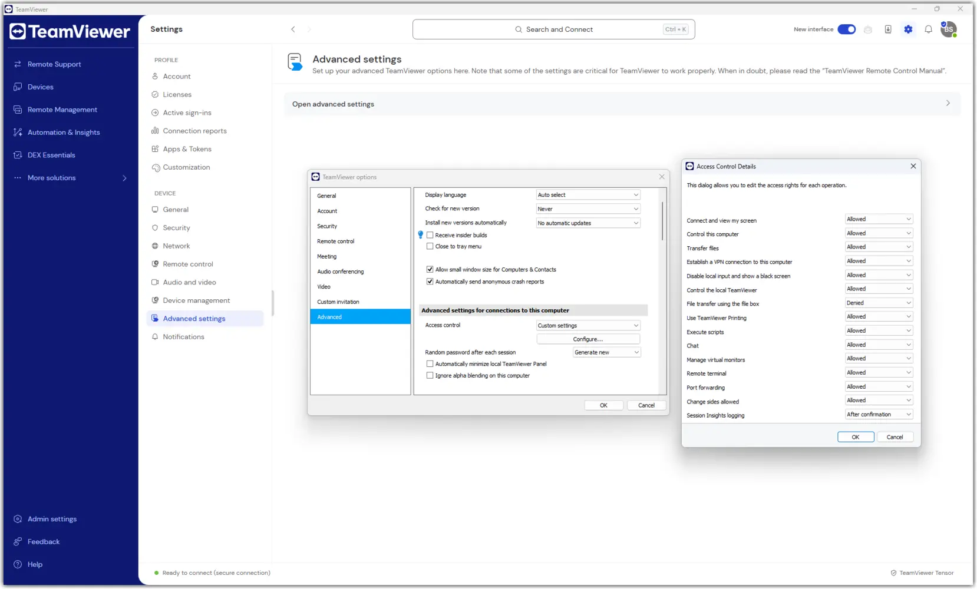Close the Access Control Details dialog
This screenshot has width=977, height=589.
913,166
